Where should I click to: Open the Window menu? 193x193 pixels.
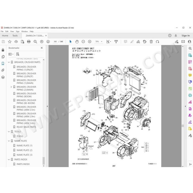coord(25,31)
